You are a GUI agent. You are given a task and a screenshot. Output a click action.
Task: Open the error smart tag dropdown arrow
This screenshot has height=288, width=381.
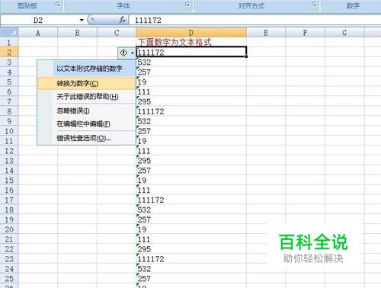click(133, 53)
